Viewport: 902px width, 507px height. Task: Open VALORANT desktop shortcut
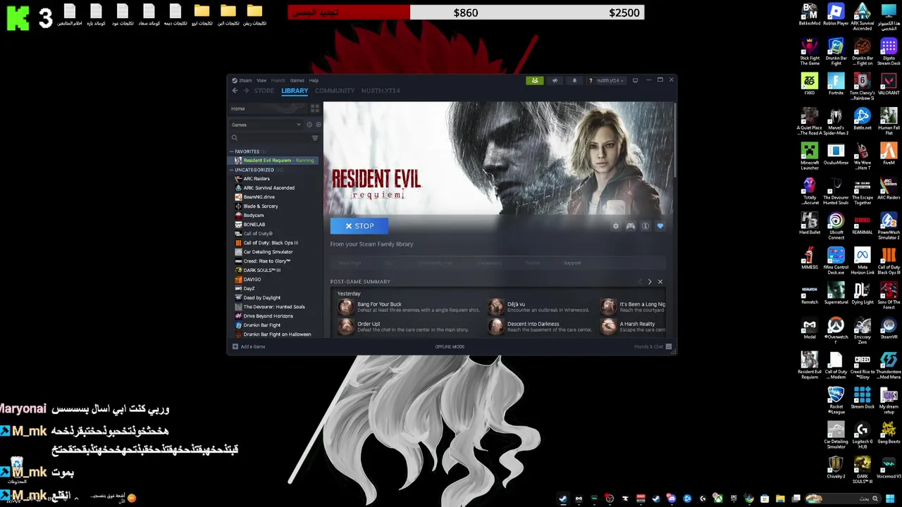tap(889, 84)
